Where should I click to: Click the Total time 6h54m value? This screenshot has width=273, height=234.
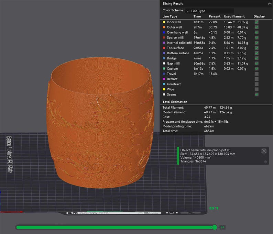click(209, 131)
